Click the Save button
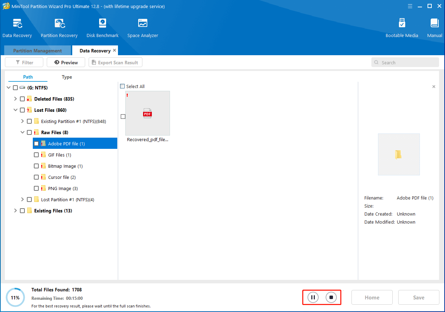The width and height of the screenshot is (445, 312). point(419,297)
